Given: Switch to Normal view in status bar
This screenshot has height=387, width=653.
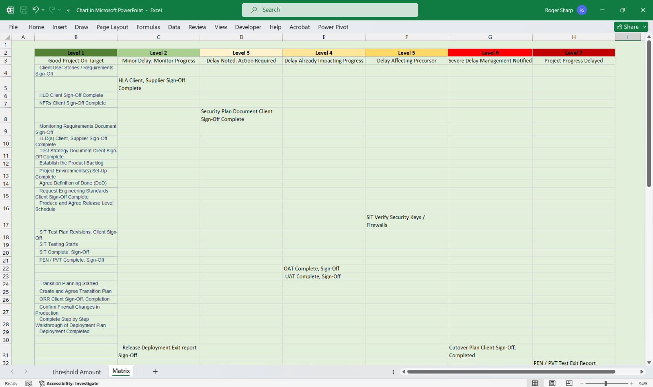Looking at the screenshot, I should pyautogui.click(x=535, y=383).
